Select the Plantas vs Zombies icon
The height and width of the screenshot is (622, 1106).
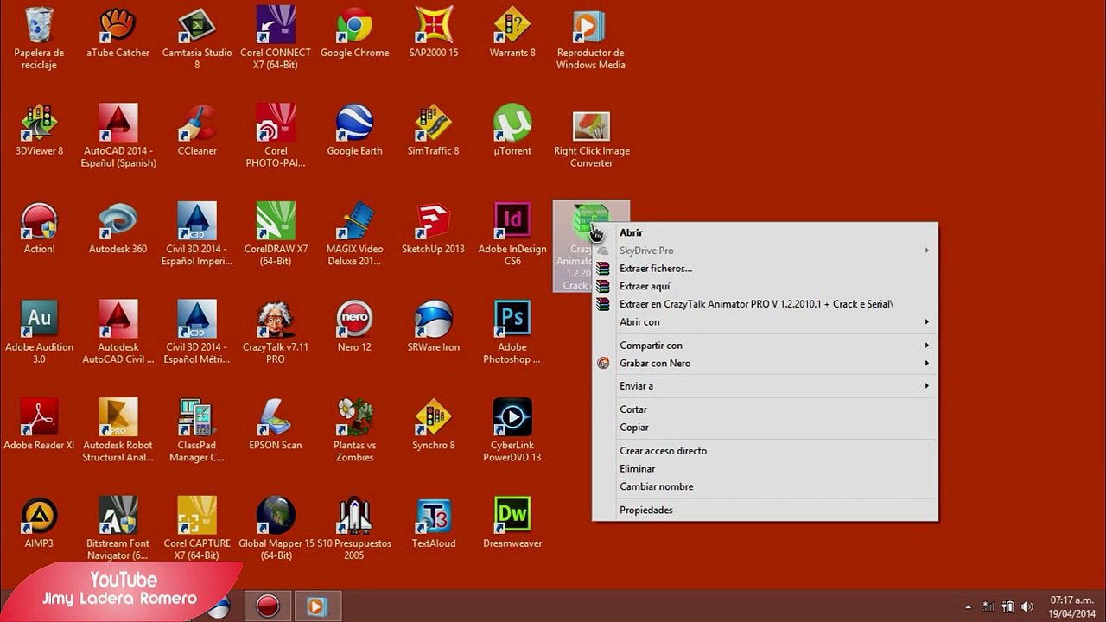tap(354, 430)
